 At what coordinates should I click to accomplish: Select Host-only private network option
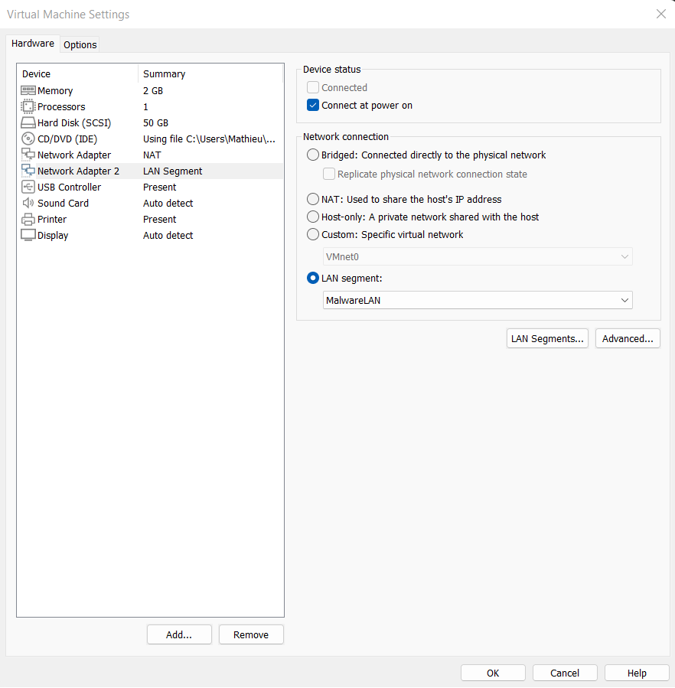313,217
